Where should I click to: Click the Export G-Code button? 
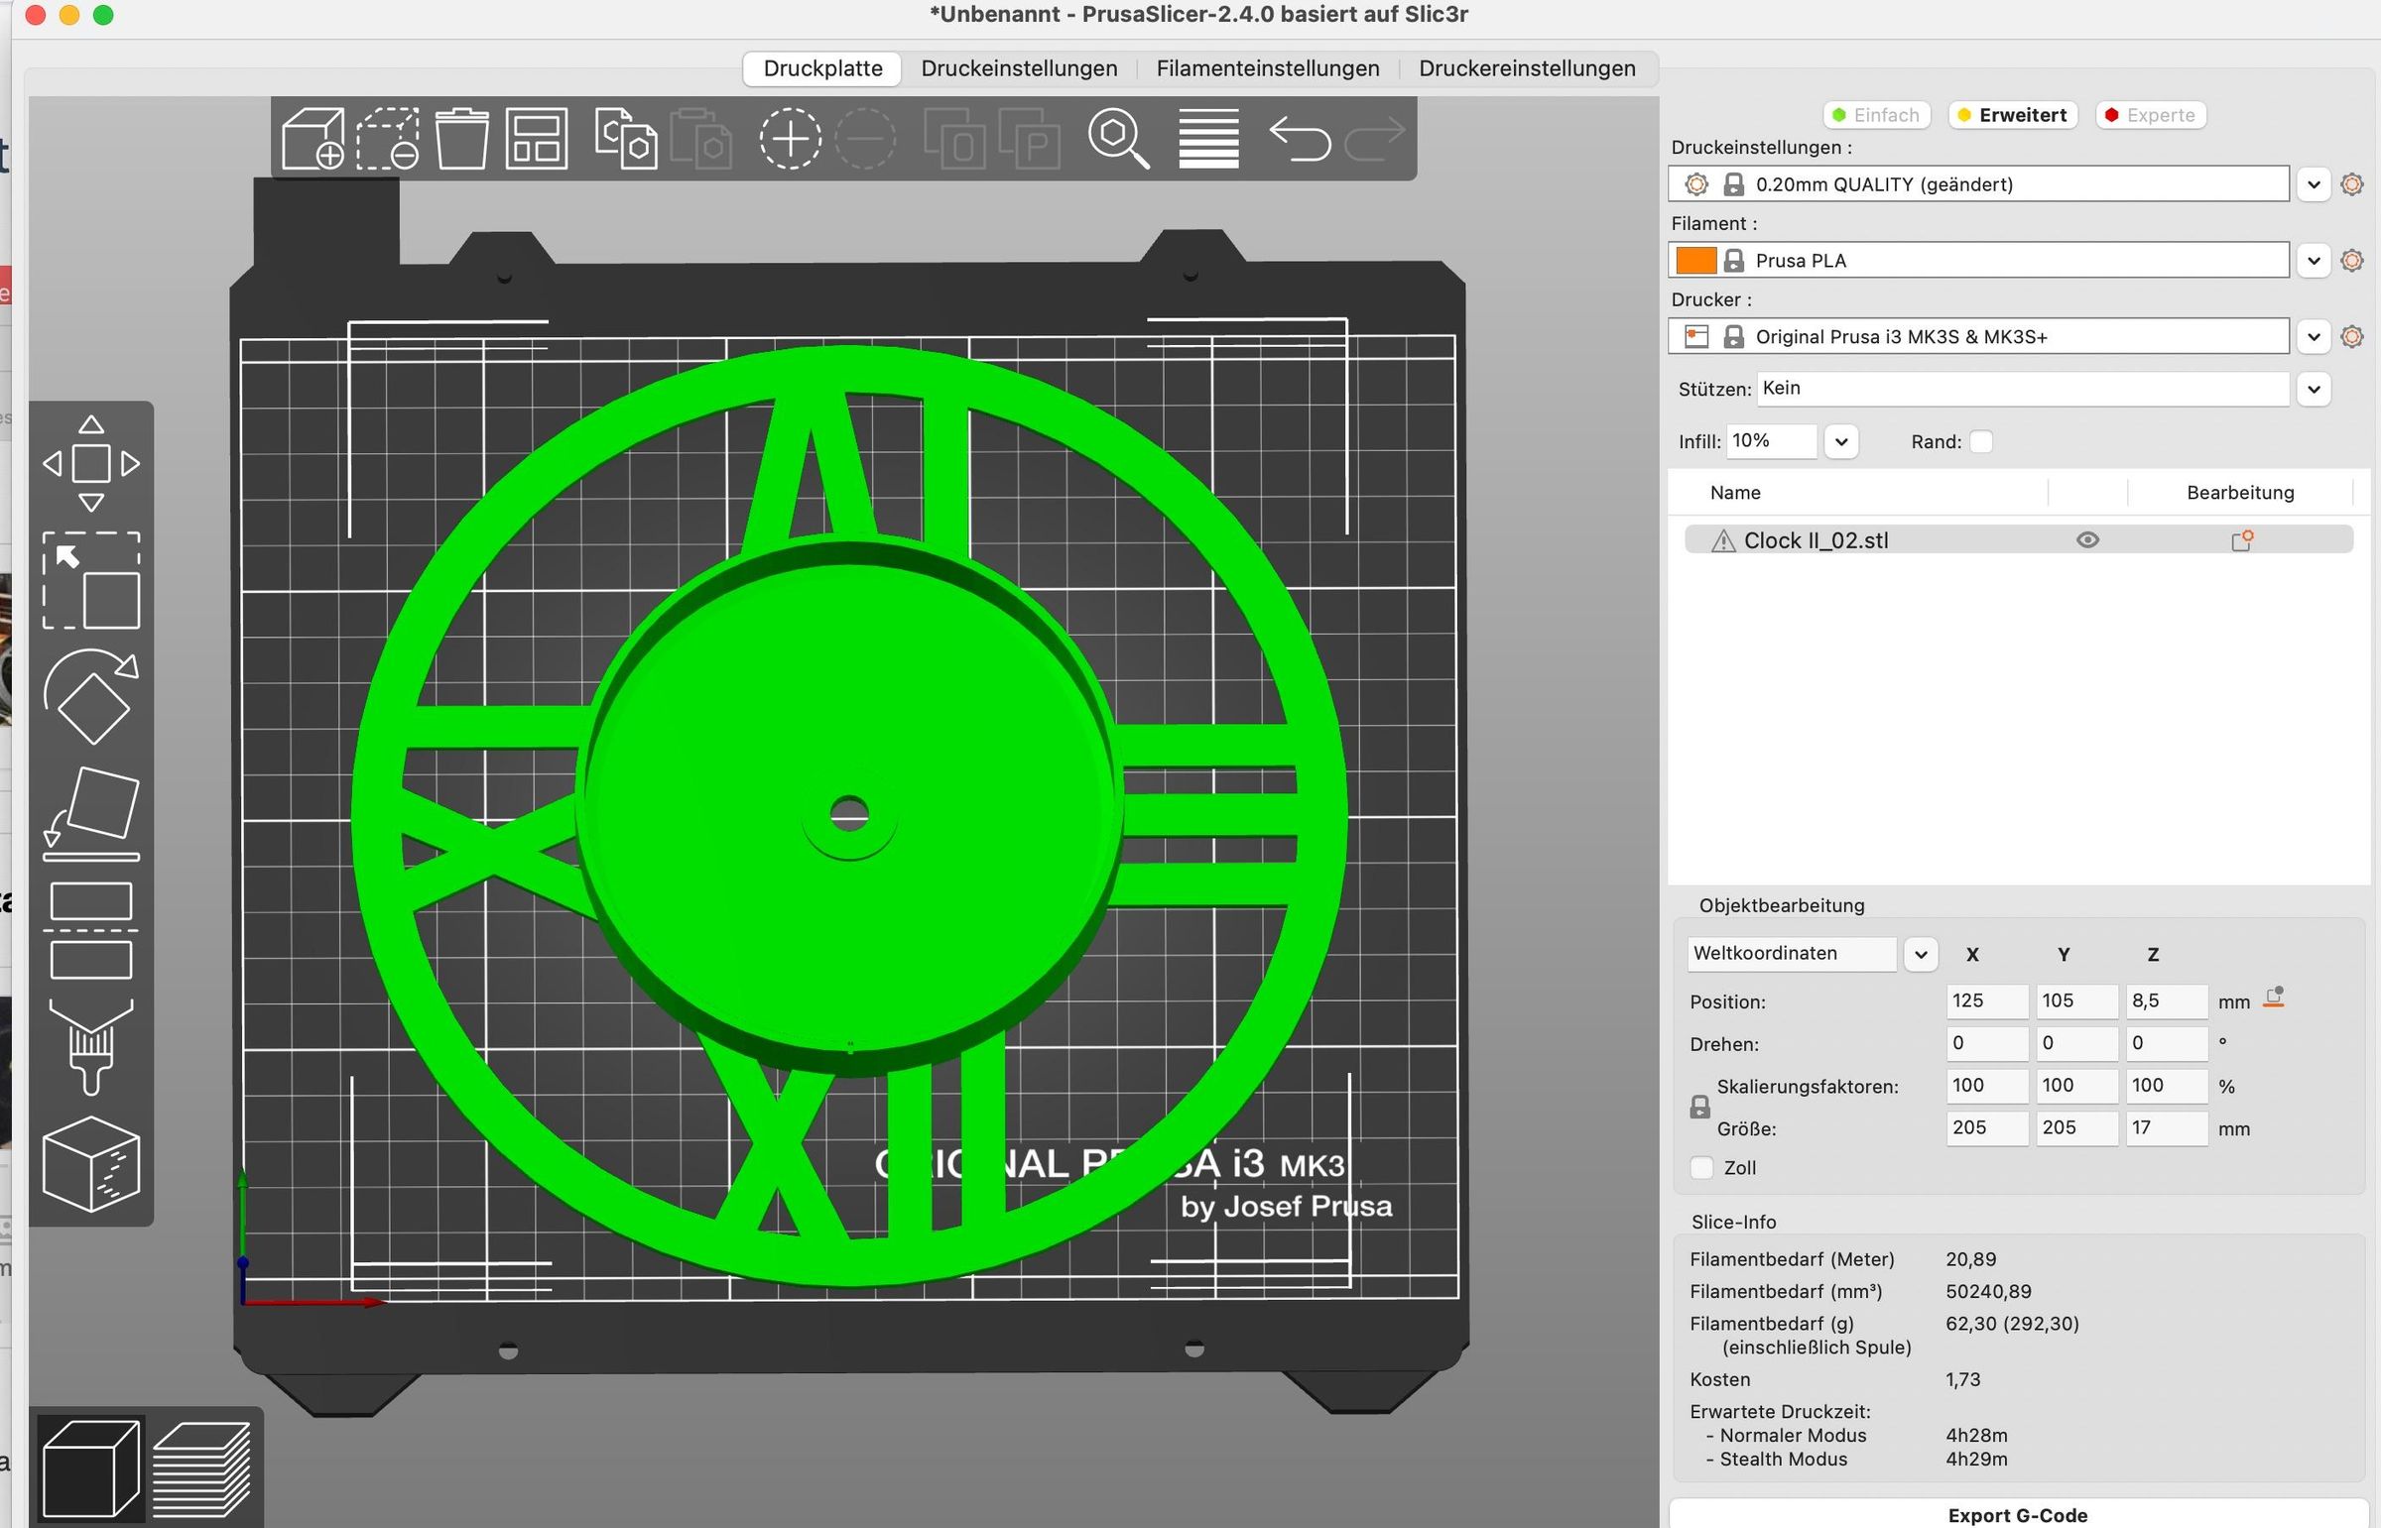(x=2018, y=1514)
